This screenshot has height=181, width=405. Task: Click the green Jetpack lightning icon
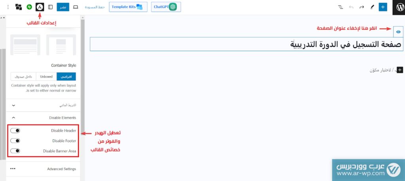tap(29, 7)
